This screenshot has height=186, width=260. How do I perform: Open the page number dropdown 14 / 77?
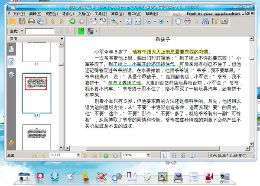pyautogui.click(x=78, y=155)
